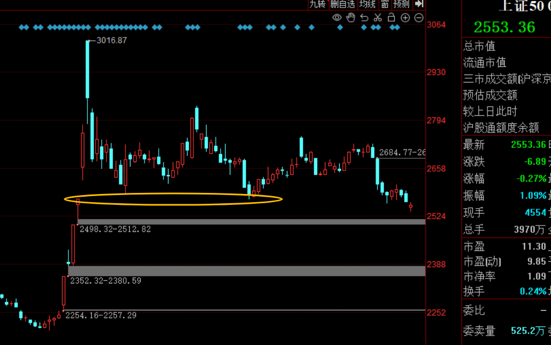Open the 九转 indicator tab
The height and width of the screenshot is (345, 551).
tap(317, 4)
